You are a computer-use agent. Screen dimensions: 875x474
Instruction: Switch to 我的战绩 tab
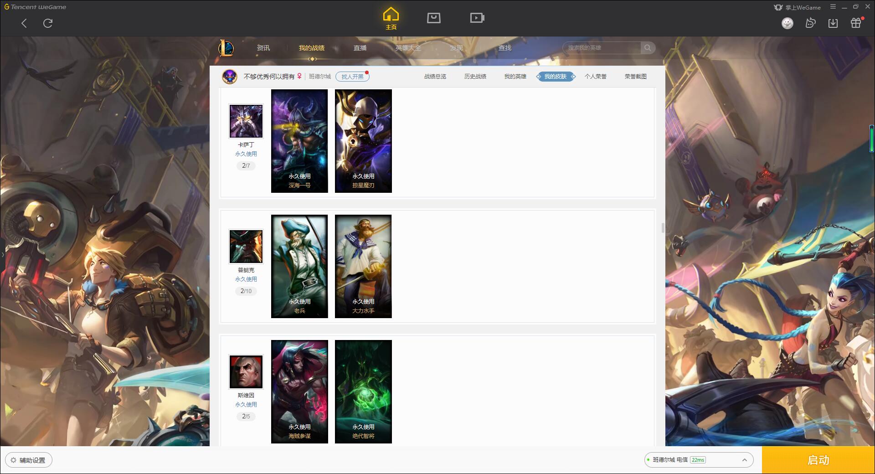point(312,48)
